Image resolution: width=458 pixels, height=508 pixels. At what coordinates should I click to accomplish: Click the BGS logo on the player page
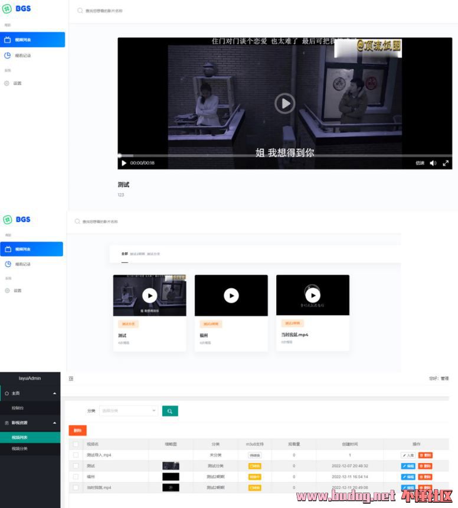pyautogui.click(x=17, y=8)
